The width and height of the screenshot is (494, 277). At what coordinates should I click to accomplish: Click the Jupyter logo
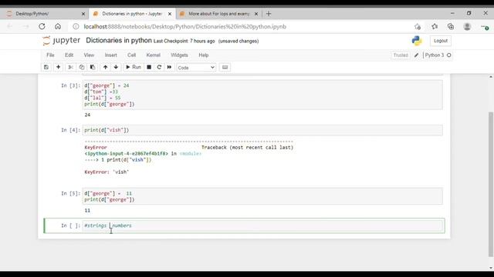62,41
